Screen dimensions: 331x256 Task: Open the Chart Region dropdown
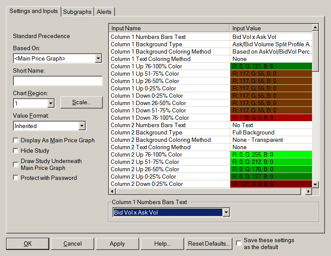point(51,103)
